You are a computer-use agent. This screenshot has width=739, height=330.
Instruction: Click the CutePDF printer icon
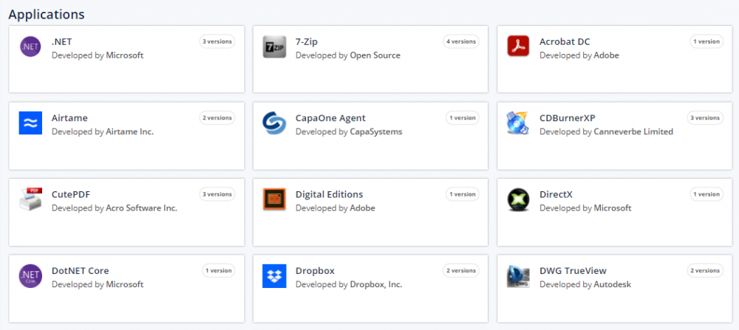pyautogui.click(x=30, y=199)
